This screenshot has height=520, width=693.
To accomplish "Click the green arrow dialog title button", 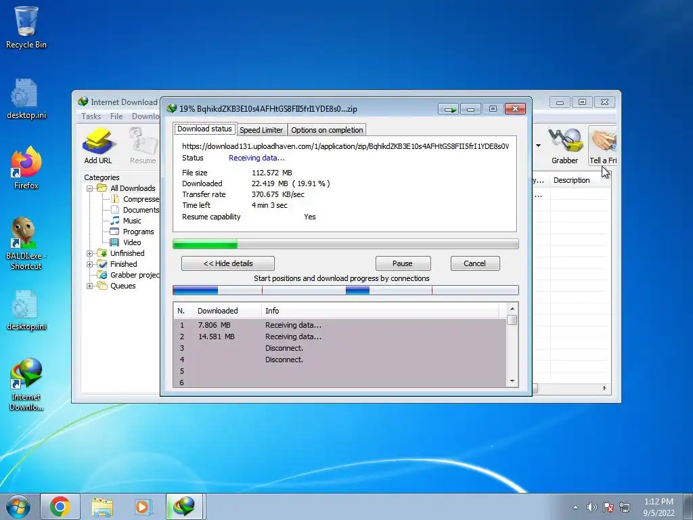I will click(449, 109).
